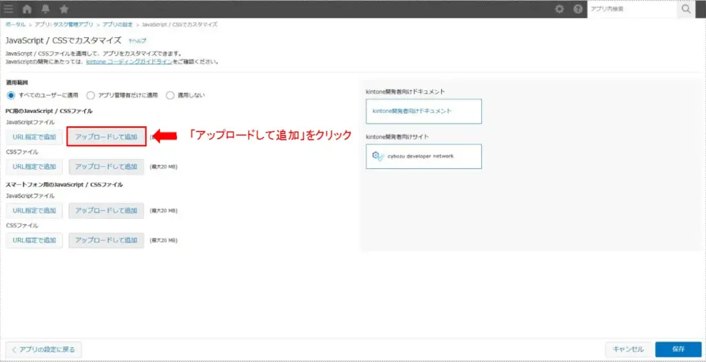Go to portal via home icon
This screenshot has width=706, height=362.
27,9
